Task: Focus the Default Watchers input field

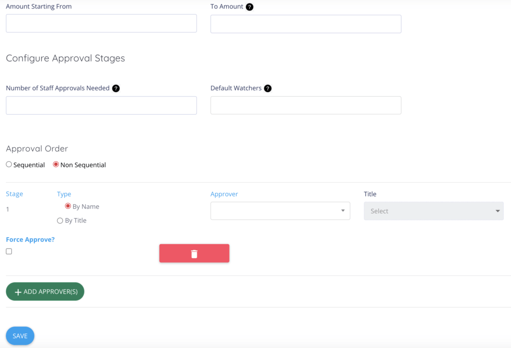Action: 305,105
